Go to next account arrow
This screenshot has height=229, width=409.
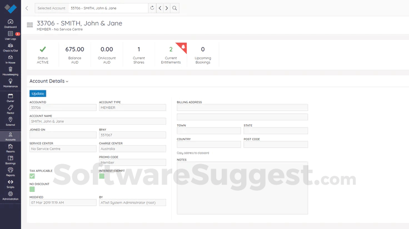coord(167,8)
